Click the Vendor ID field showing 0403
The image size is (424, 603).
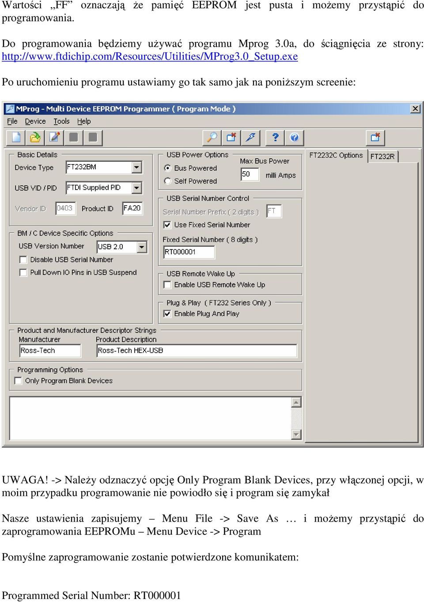click(x=65, y=208)
